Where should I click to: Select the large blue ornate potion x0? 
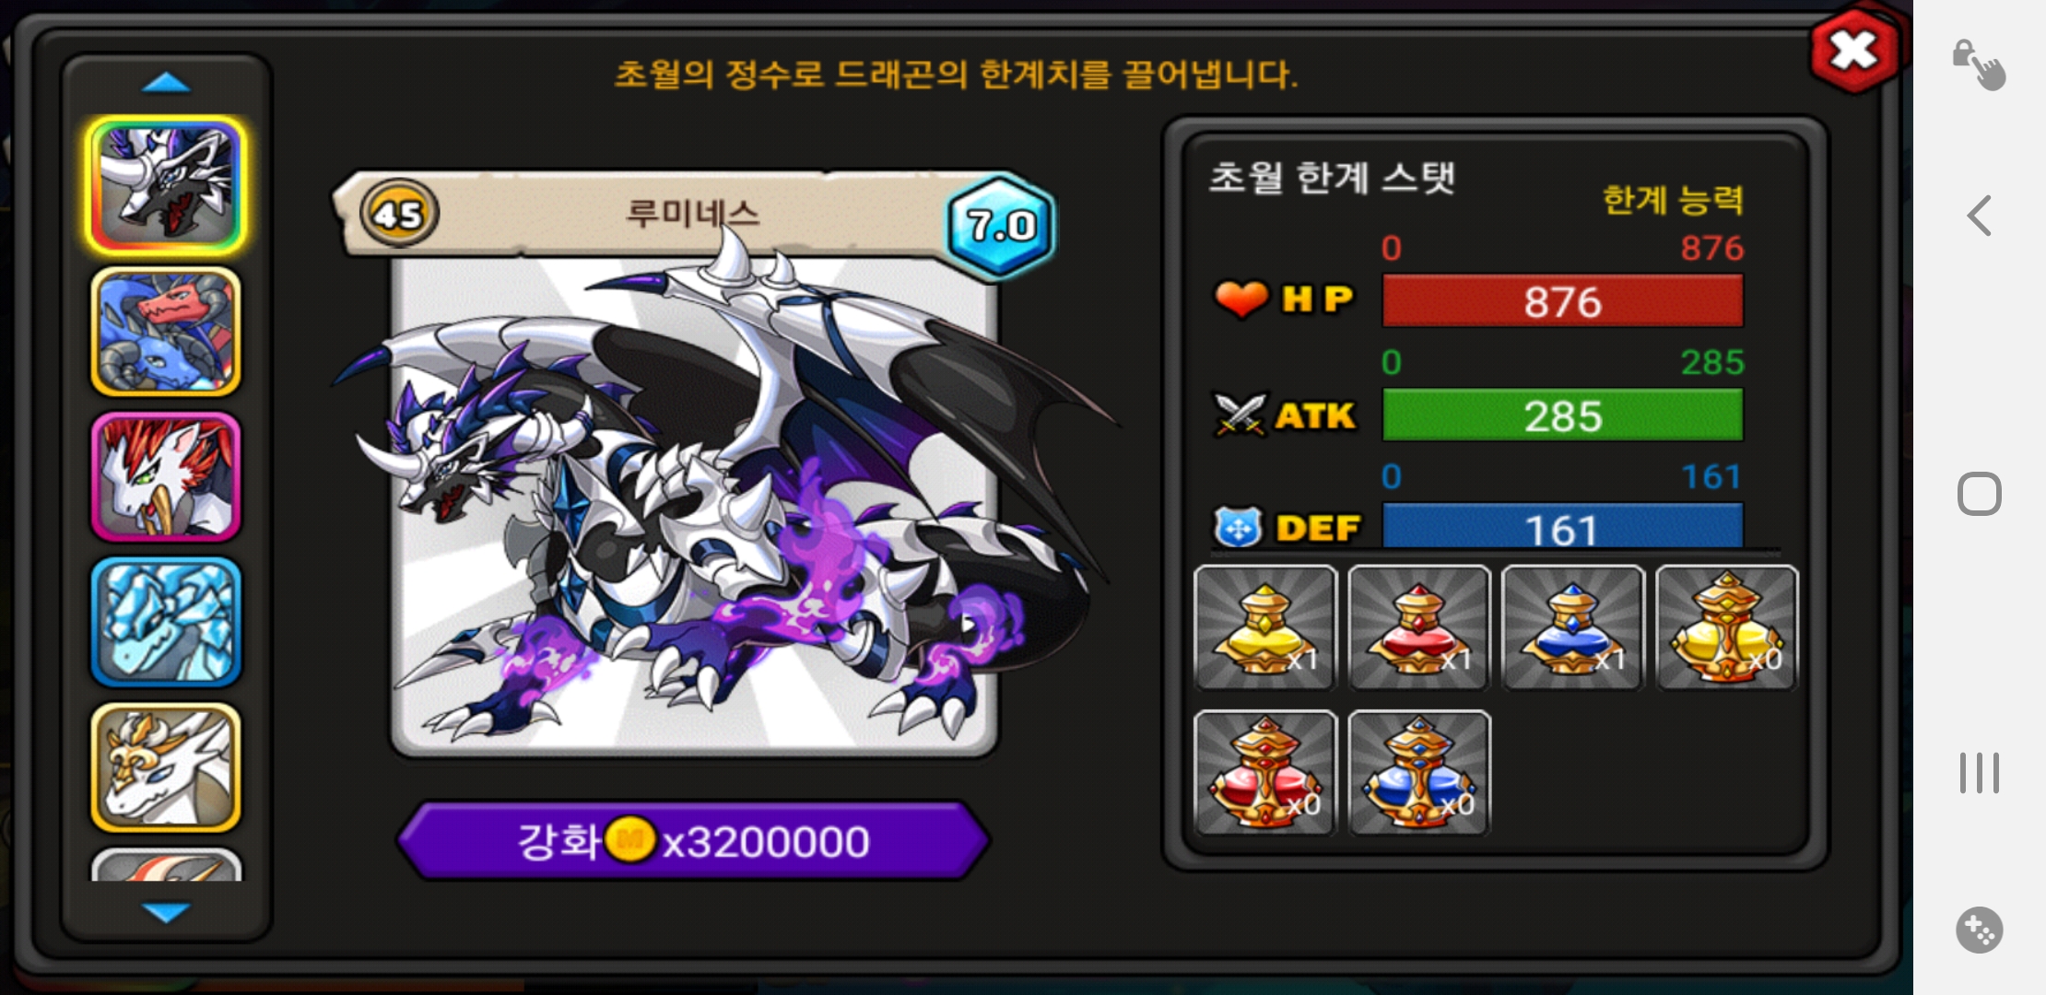[1418, 773]
